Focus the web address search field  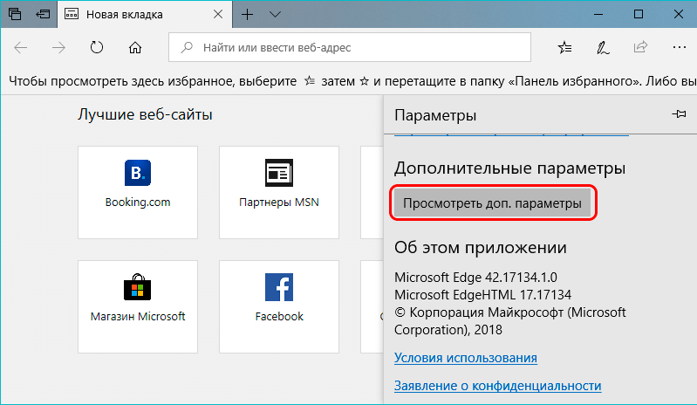350,47
